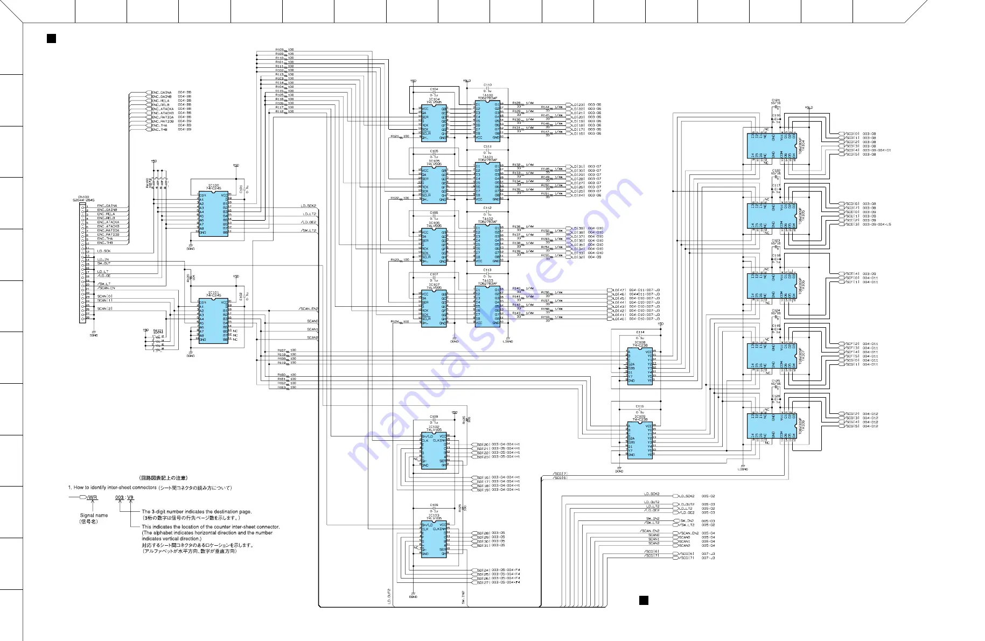Click the TA102 TD62783AF driver chip
The height and width of the screenshot is (641, 985).
[487, 244]
